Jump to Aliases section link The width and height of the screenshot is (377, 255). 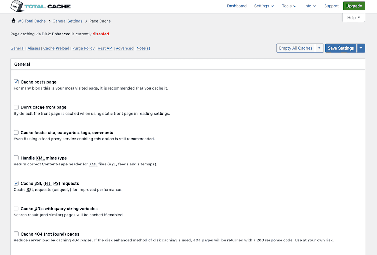(x=34, y=48)
